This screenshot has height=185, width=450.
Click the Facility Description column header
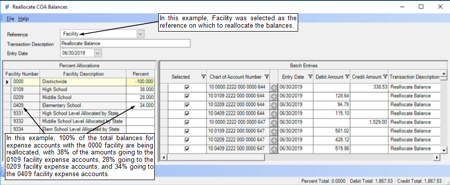(x=83, y=74)
